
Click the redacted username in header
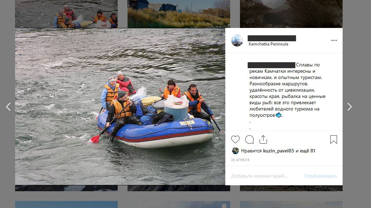(x=272, y=38)
